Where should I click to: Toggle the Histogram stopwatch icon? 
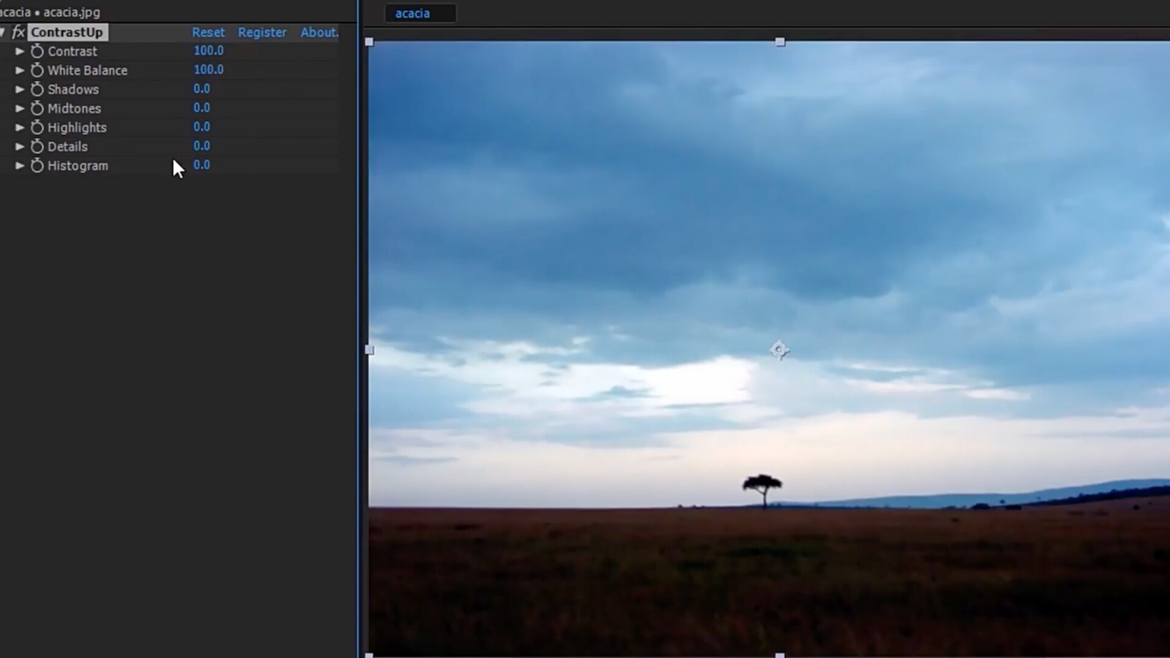[37, 166]
